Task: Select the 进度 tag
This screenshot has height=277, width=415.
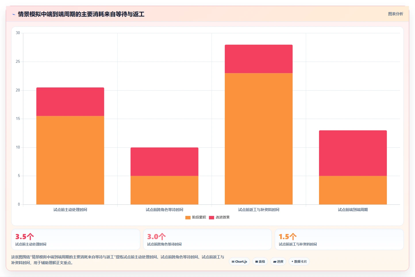Action: click(x=278, y=262)
